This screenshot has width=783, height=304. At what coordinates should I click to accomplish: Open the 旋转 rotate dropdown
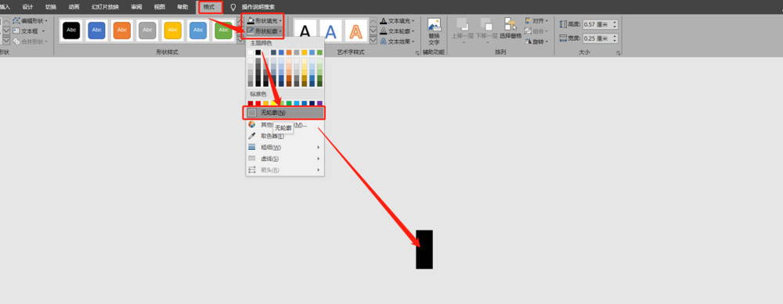tap(537, 42)
